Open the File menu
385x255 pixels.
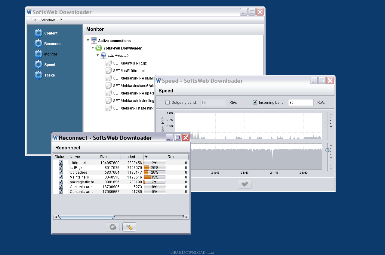point(33,20)
